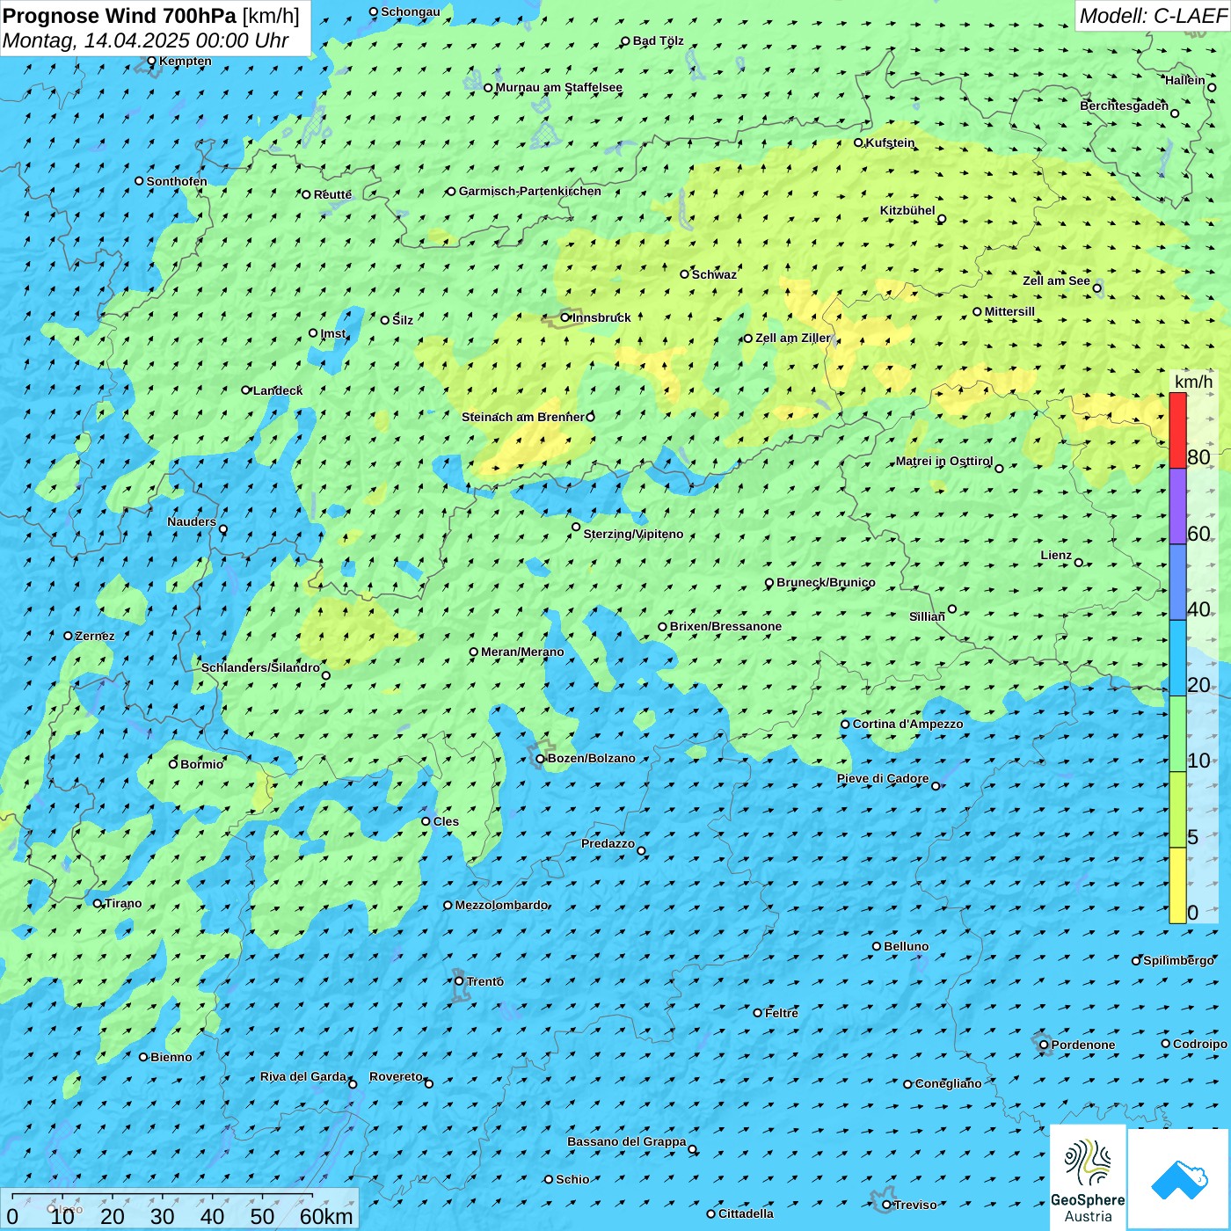This screenshot has height=1231, width=1231.
Task: Click the Zell am See marker
Action: click(1096, 288)
